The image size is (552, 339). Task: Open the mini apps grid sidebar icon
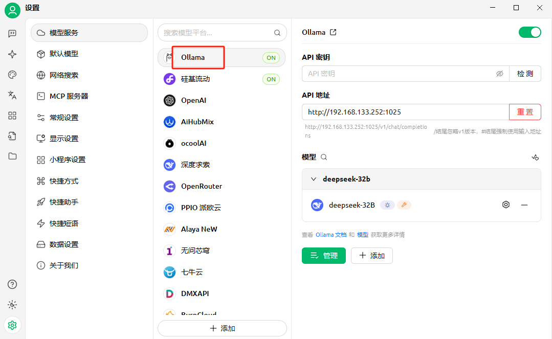12,116
